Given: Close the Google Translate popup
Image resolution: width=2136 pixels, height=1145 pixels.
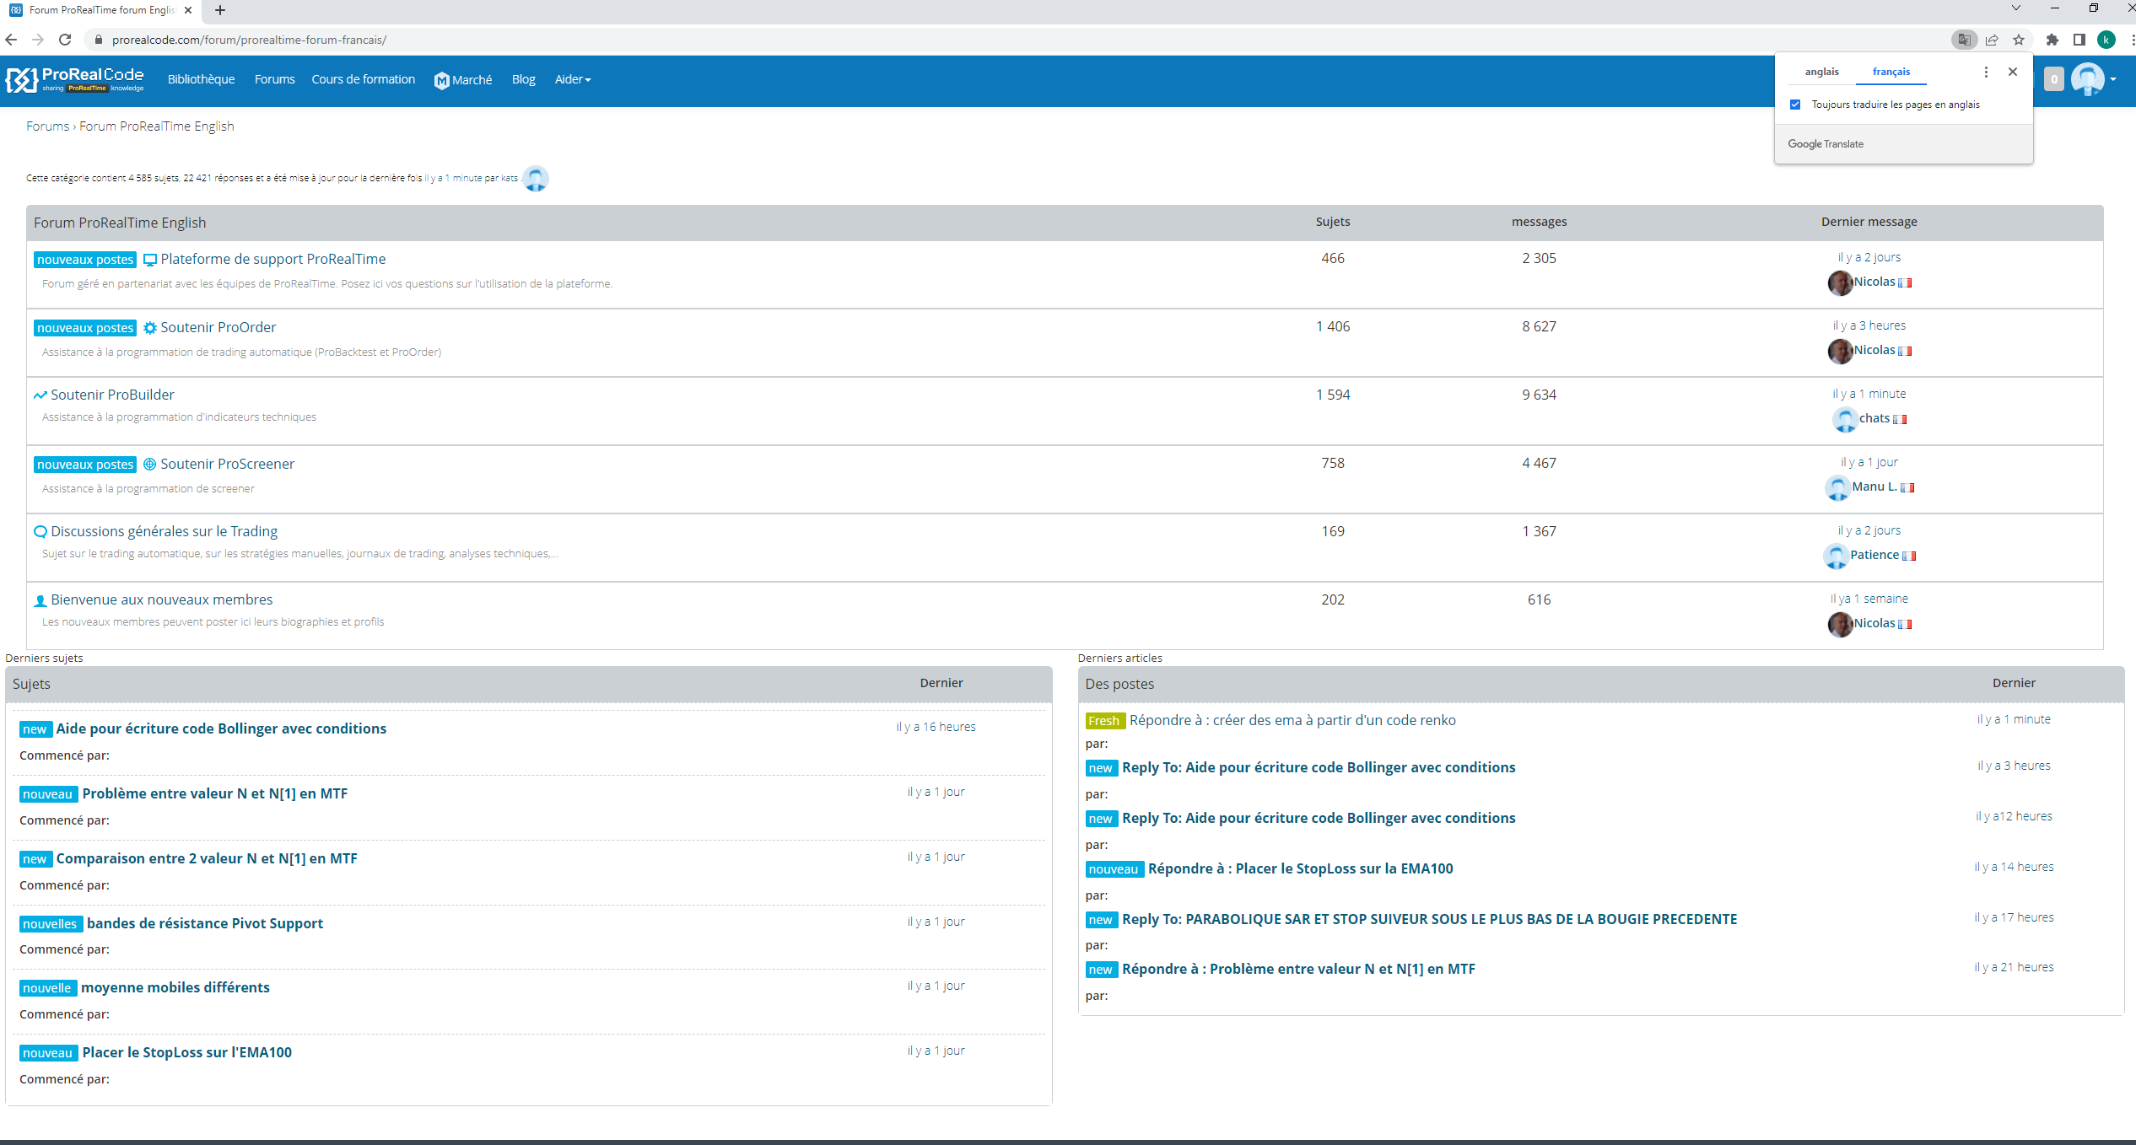Looking at the screenshot, I should point(2013,72).
